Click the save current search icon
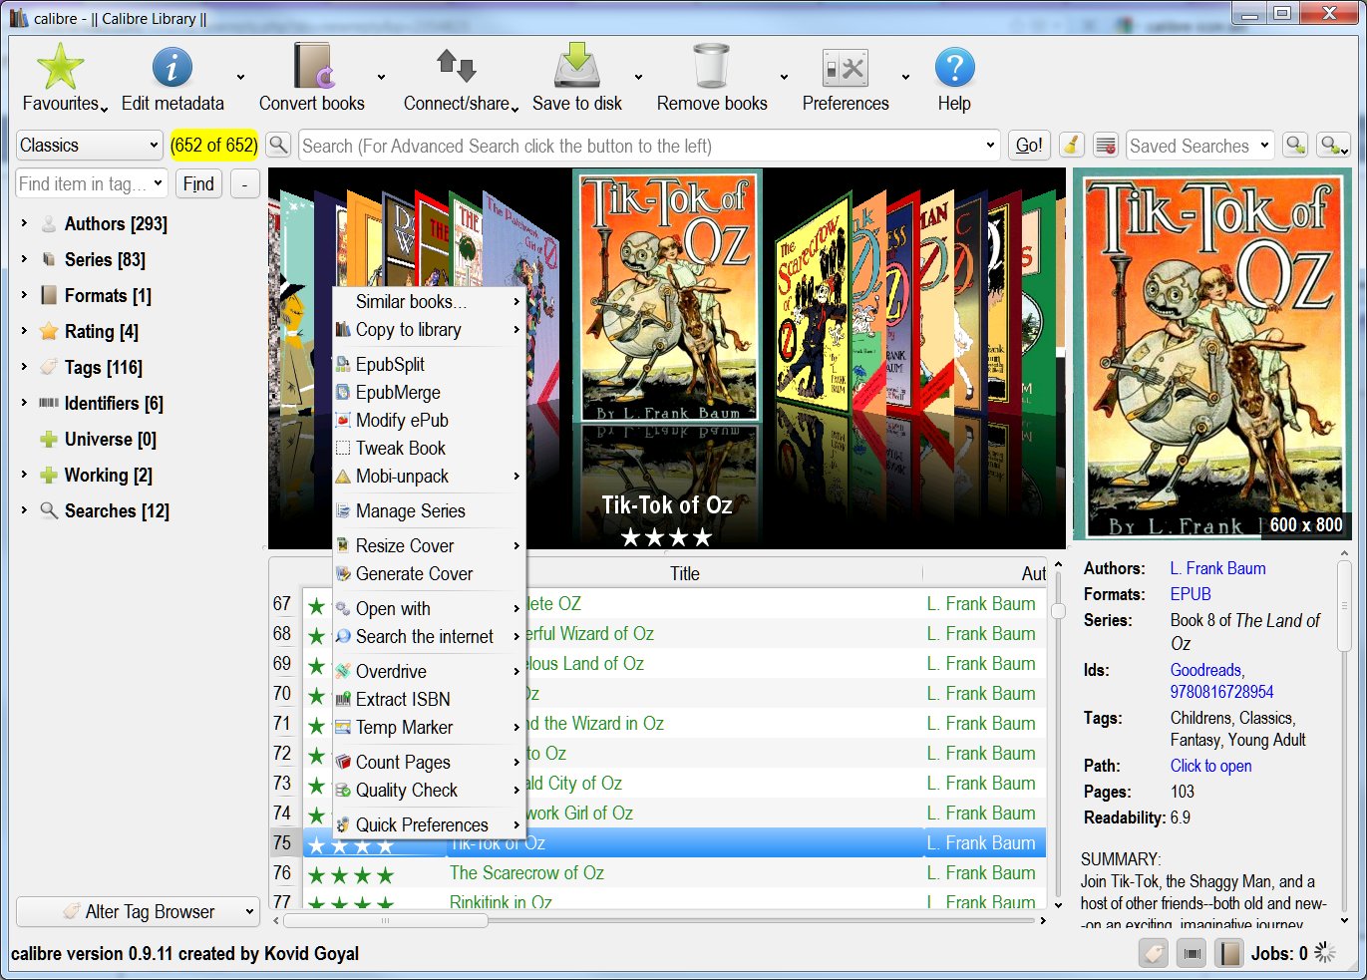 click(x=1295, y=146)
